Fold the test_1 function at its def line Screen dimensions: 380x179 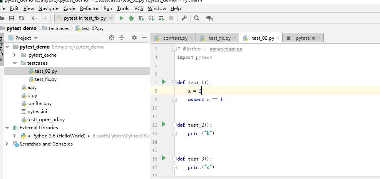[x=174, y=83]
